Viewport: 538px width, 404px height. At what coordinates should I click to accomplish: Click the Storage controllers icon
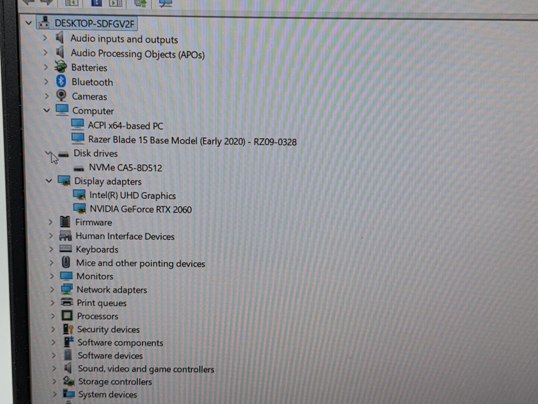[x=69, y=381]
